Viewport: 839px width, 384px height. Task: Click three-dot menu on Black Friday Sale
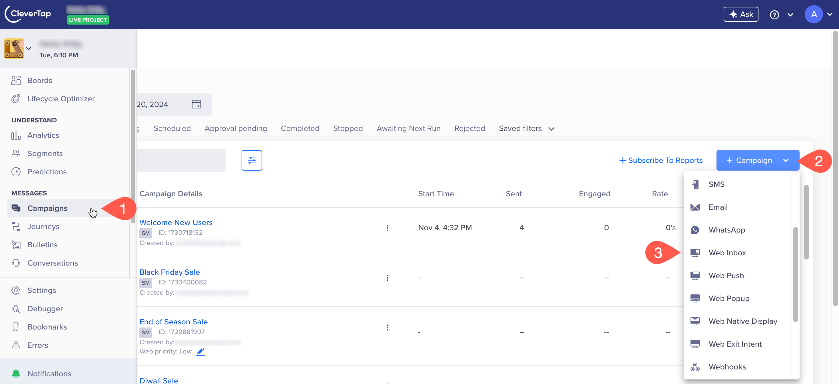(388, 278)
